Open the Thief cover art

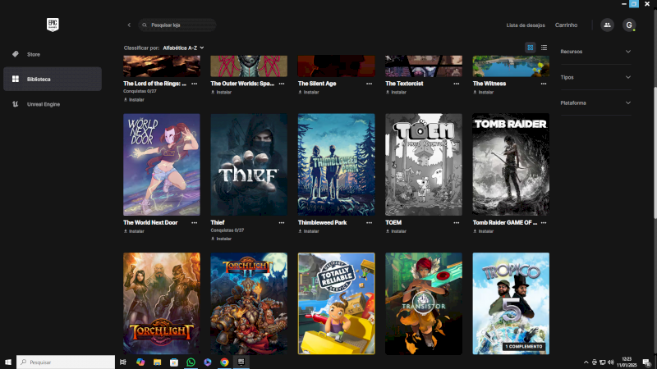tap(249, 165)
